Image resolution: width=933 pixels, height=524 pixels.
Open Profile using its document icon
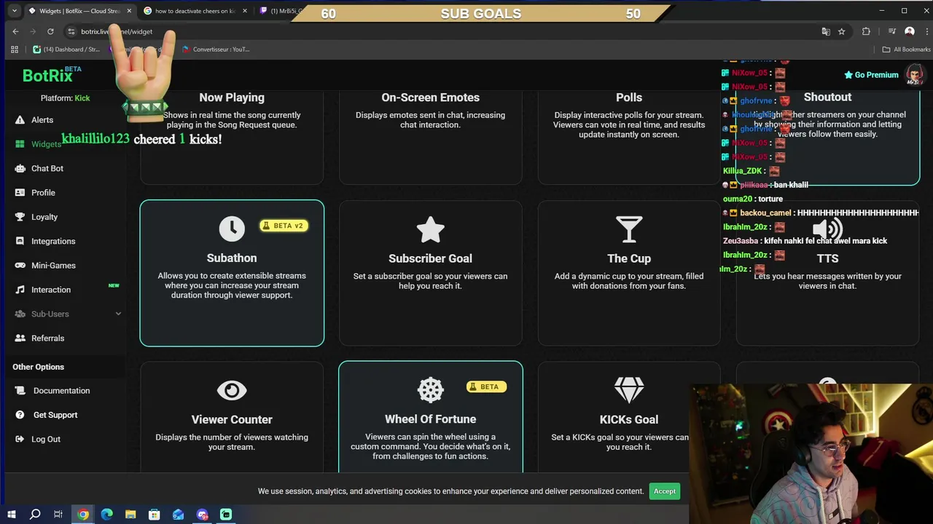[20, 193]
